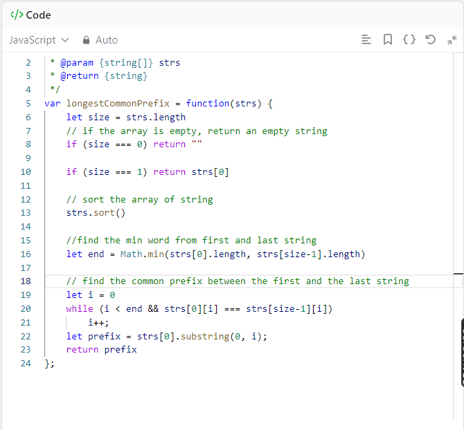Click empty line 9 in the editor
464x430 pixels.
click(249, 158)
